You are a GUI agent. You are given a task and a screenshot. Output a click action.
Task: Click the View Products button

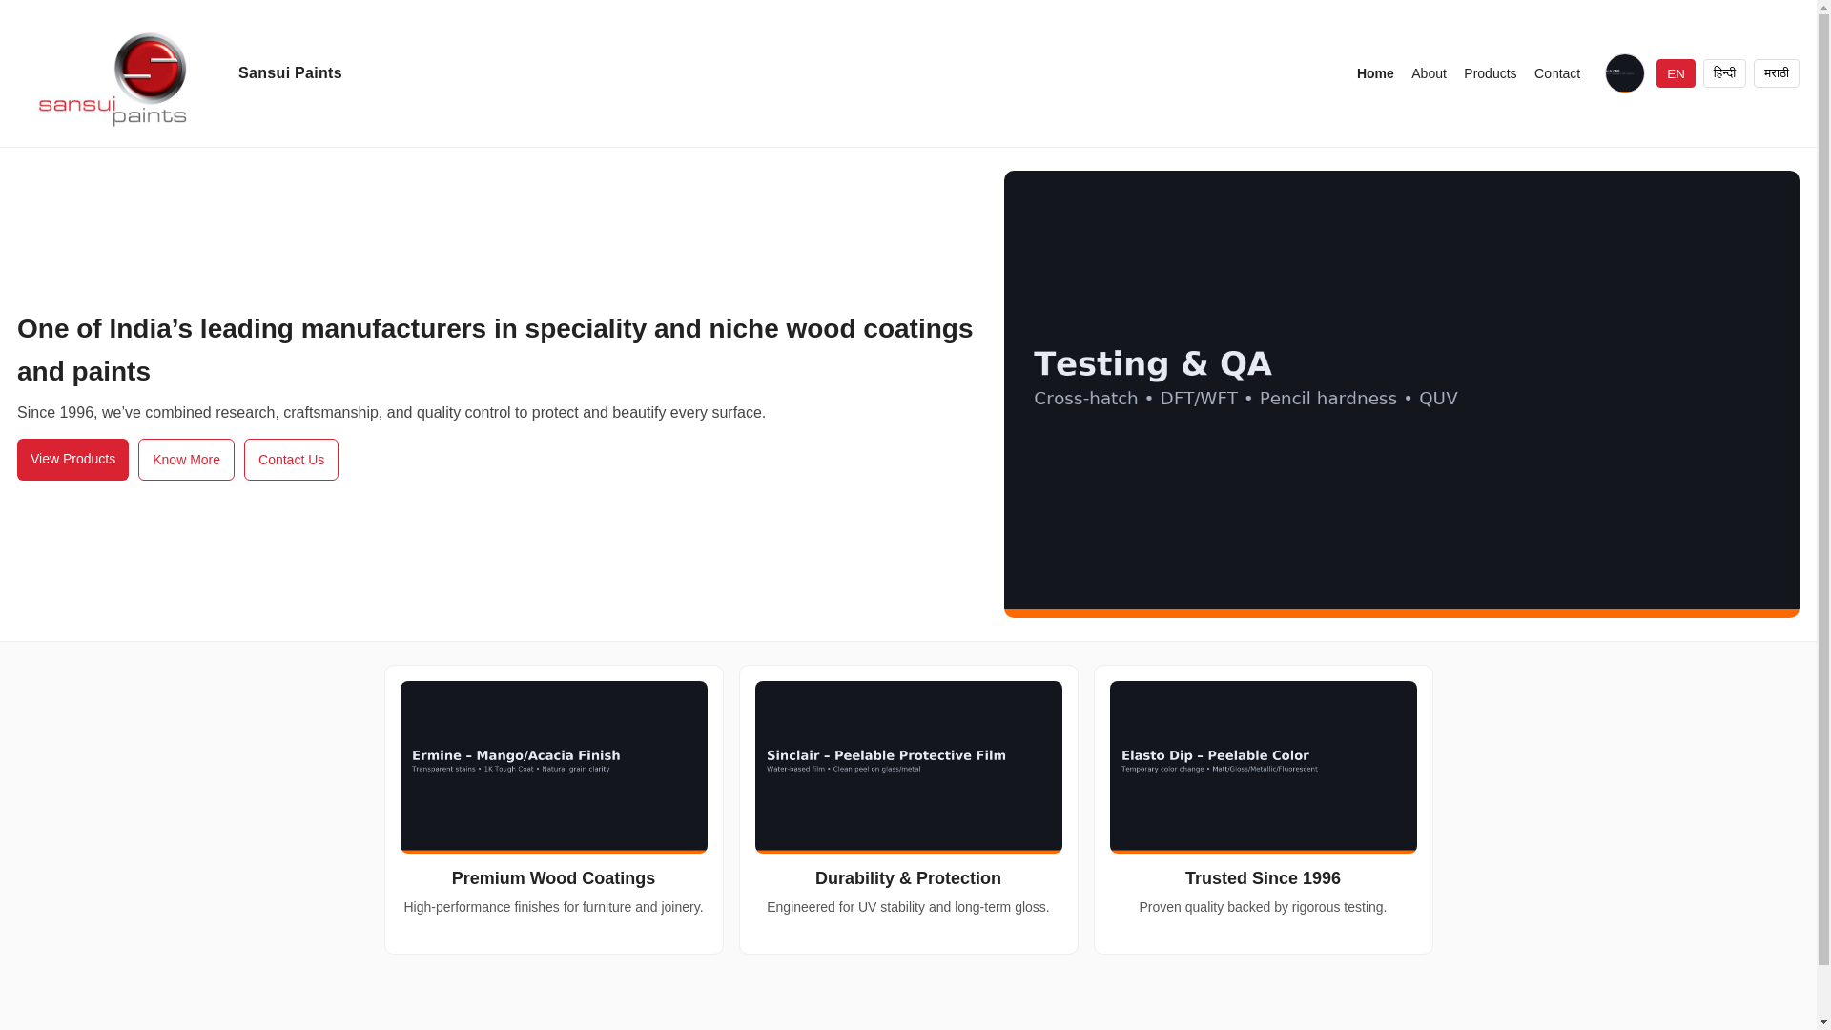[x=72, y=460]
